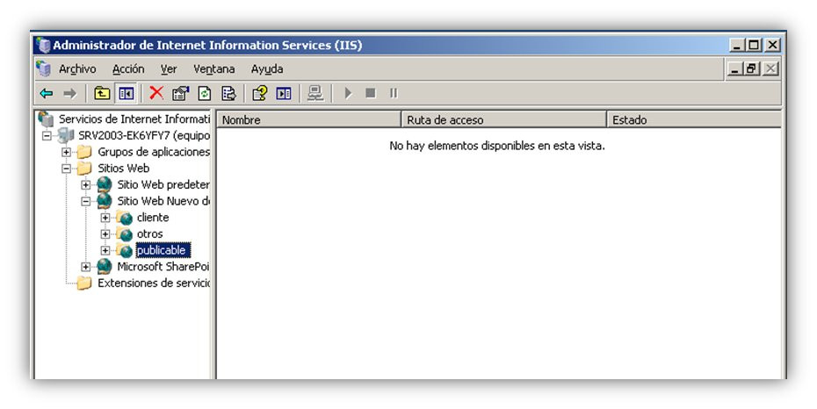Image resolution: width=817 pixels, height=409 pixels.
Task: Collapse the Sitios Web folder
Action: [66, 169]
